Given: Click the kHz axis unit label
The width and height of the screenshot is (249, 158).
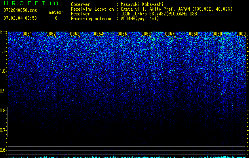Looking at the screenshot, I should tap(4, 32).
